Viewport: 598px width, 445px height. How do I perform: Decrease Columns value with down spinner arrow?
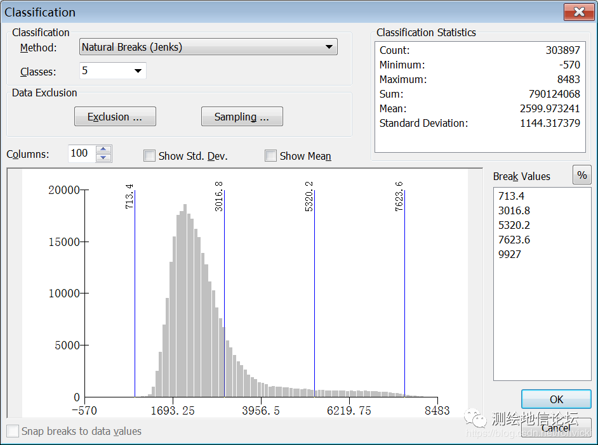tap(103, 158)
